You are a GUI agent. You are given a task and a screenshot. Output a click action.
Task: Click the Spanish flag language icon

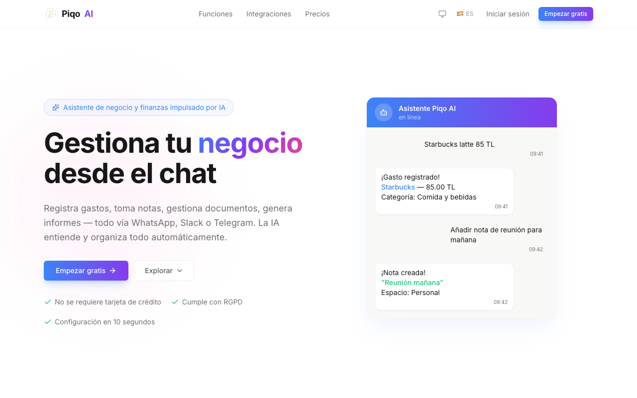(460, 14)
